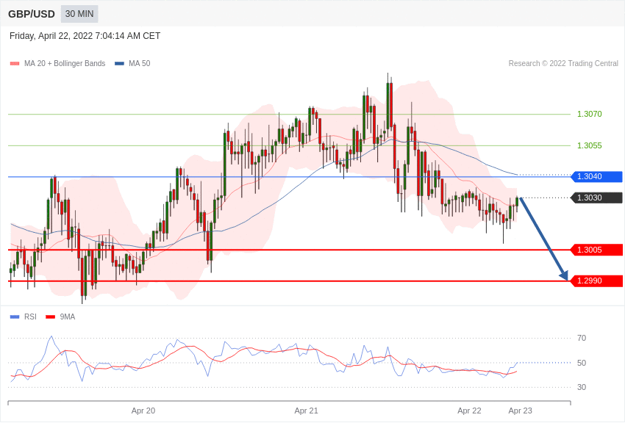Click the RSI legend label
Viewport: 625px width, 423px height.
[30, 317]
